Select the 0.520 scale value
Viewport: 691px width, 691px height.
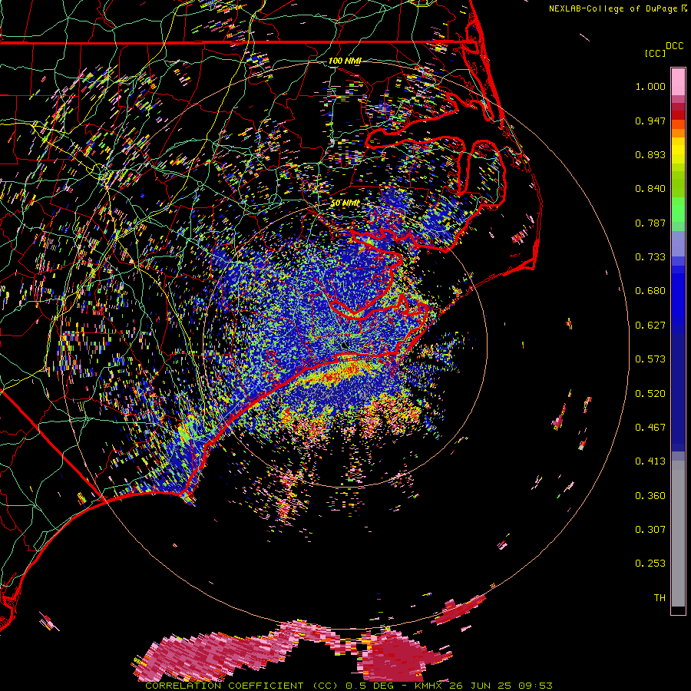pos(650,394)
